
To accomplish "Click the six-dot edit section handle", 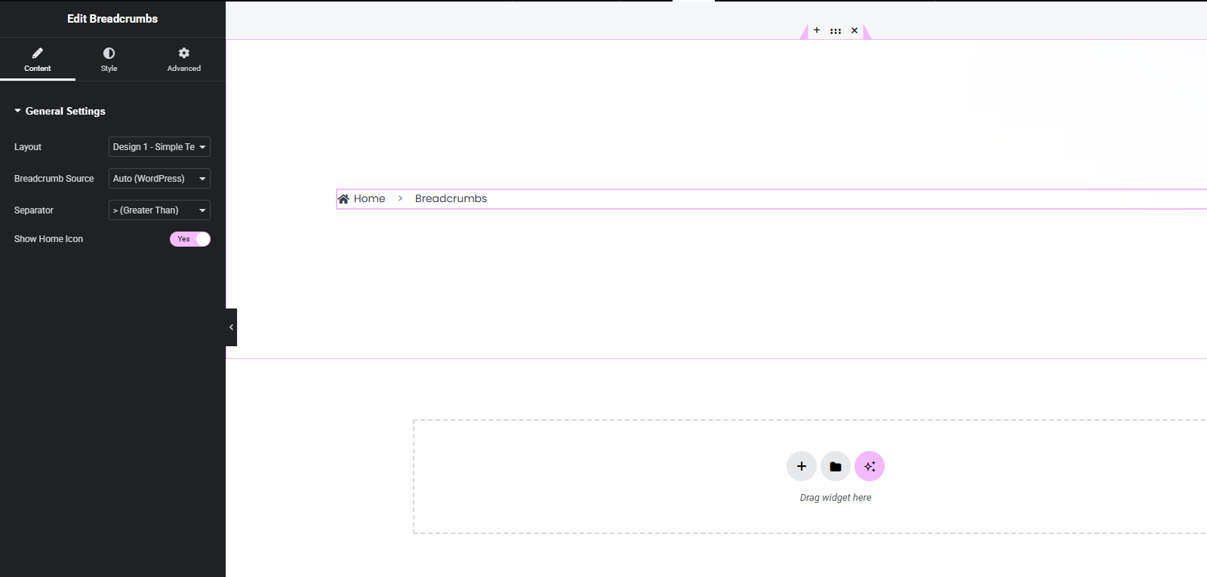I will click(836, 31).
